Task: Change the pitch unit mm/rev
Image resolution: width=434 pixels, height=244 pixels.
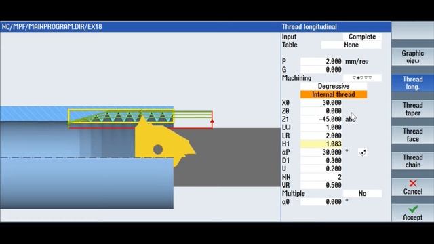Action: click(357, 62)
